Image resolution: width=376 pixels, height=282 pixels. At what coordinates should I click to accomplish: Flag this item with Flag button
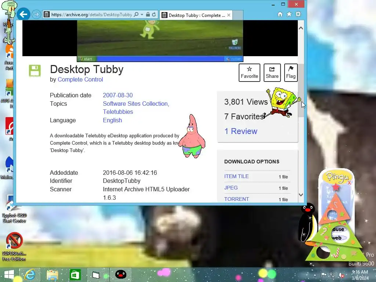click(291, 73)
